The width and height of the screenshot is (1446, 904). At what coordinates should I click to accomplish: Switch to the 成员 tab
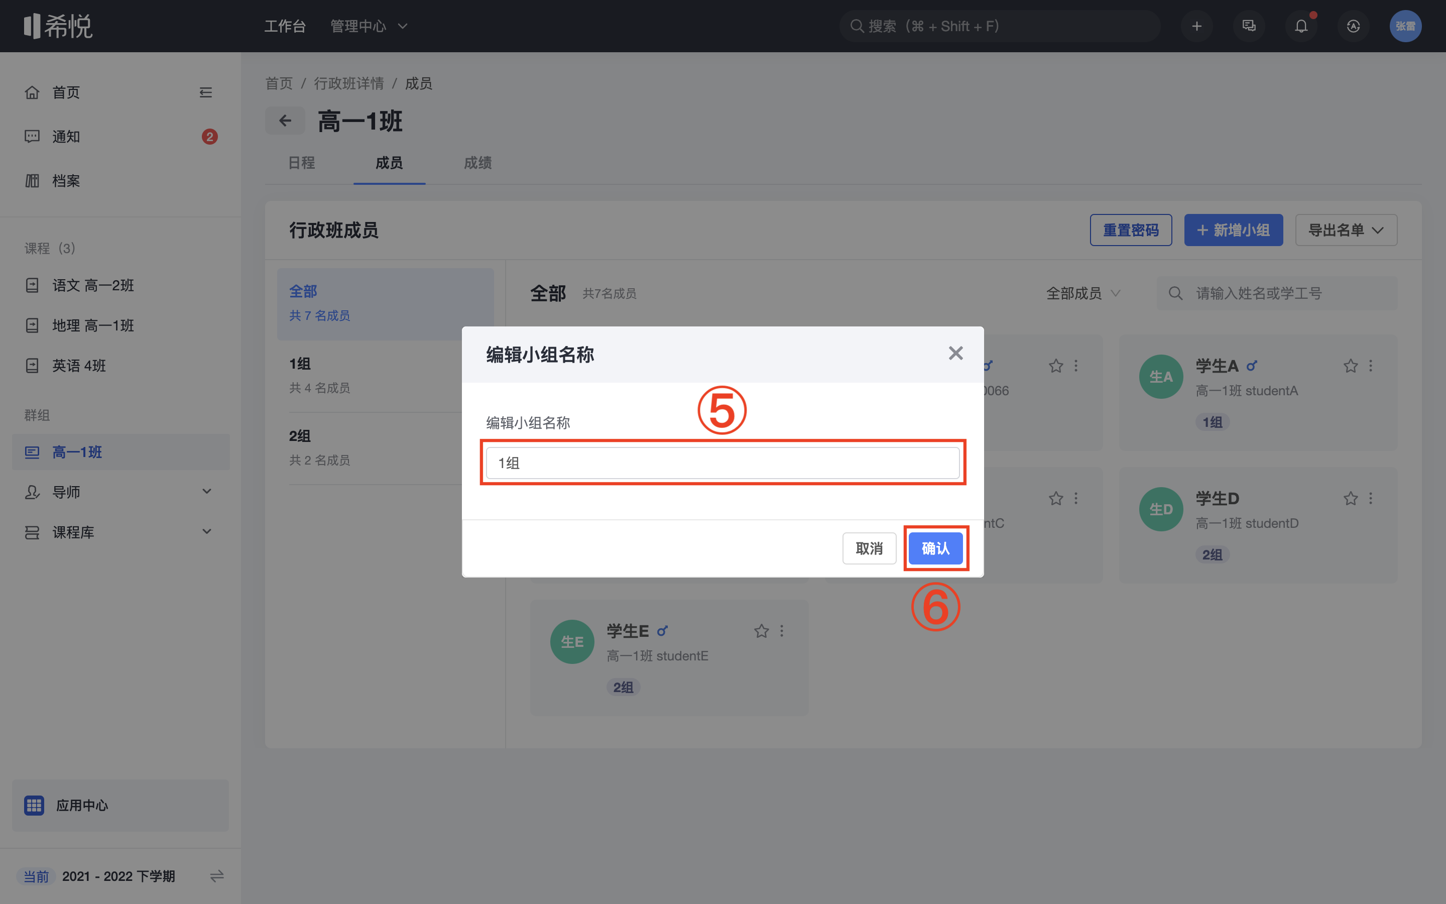(389, 163)
